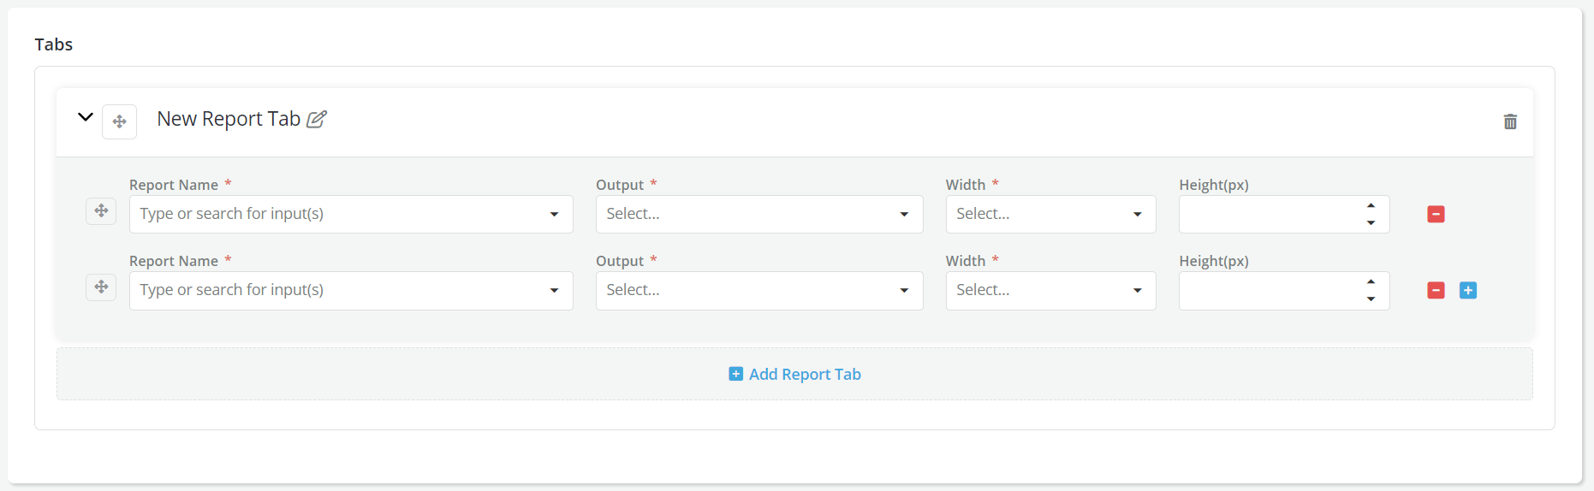Remove the first report row with red minus
1594x491 pixels.
pos(1436,214)
